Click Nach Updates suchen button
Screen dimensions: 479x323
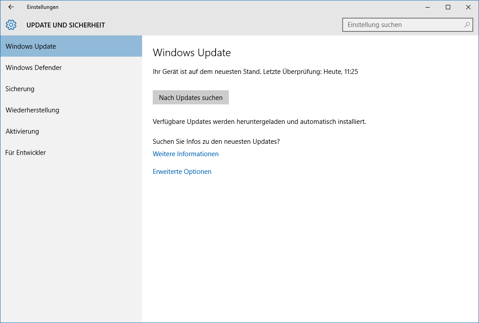(x=191, y=97)
